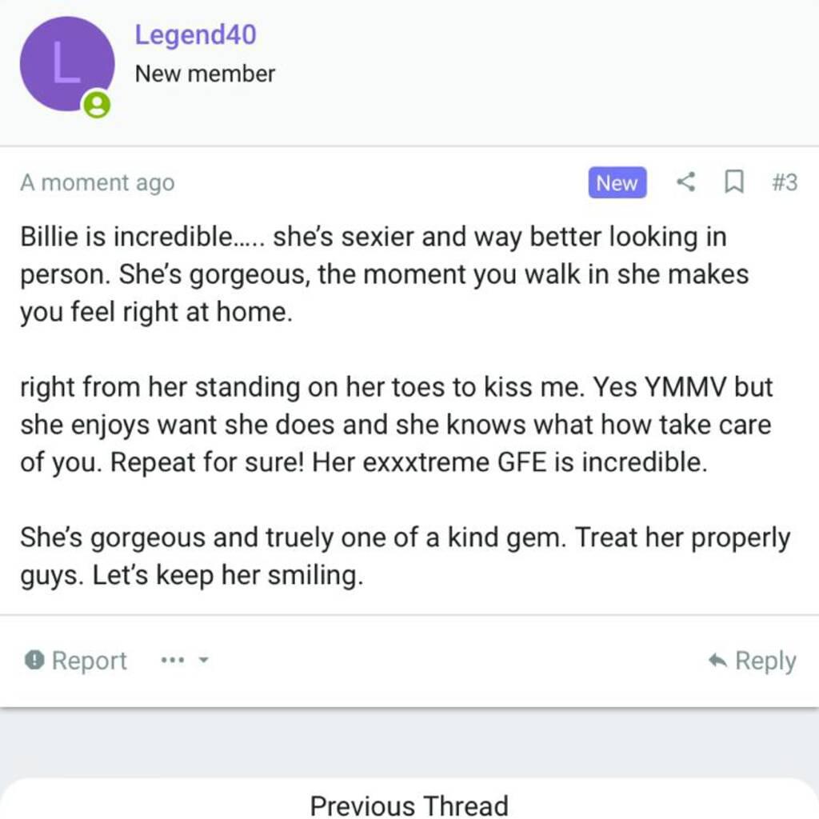Screen dimensions: 819x819
Task: Open the Legend40 profile link
Action: [195, 35]
